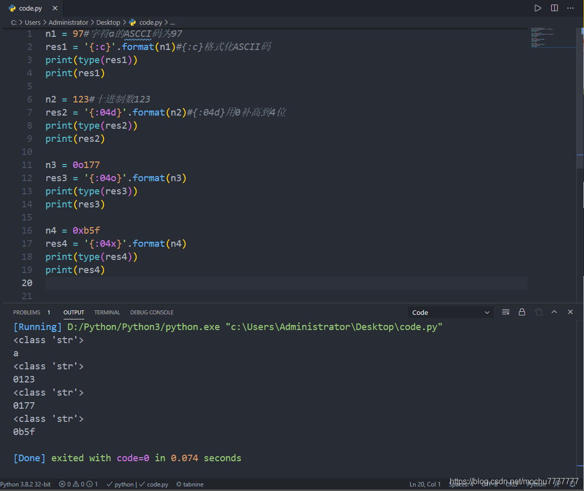Clear output with the clear list icon
The height and width of the screenshot is (491, 584).
click(505, 312)
